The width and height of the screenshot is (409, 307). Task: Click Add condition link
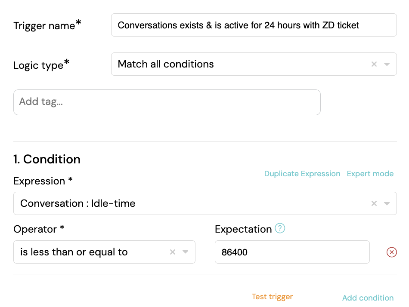point(368,298)
